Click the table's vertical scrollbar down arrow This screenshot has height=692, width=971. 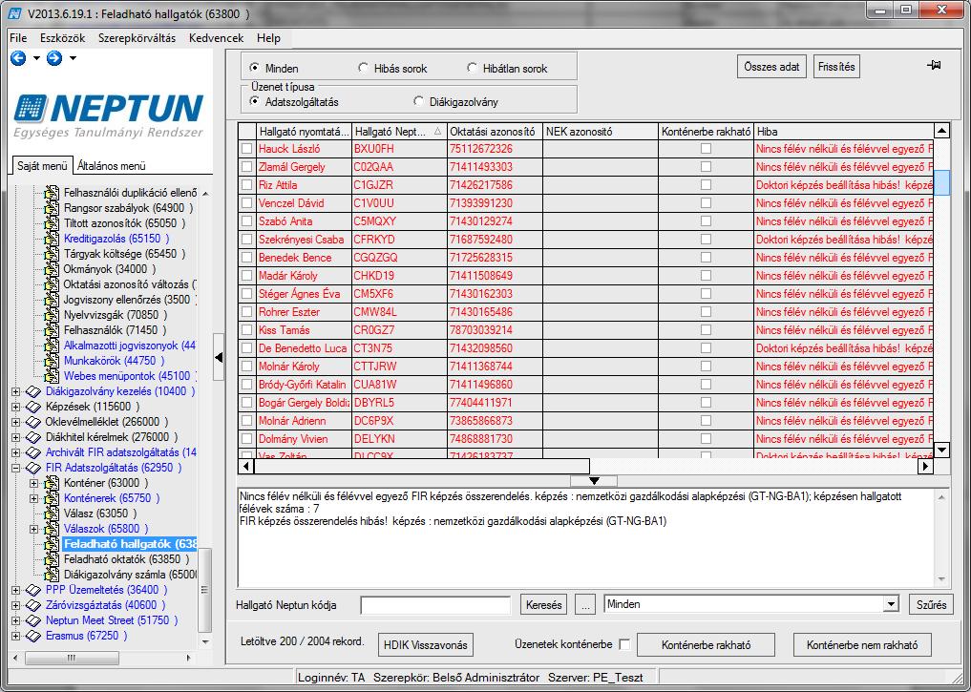coord(941,450)
